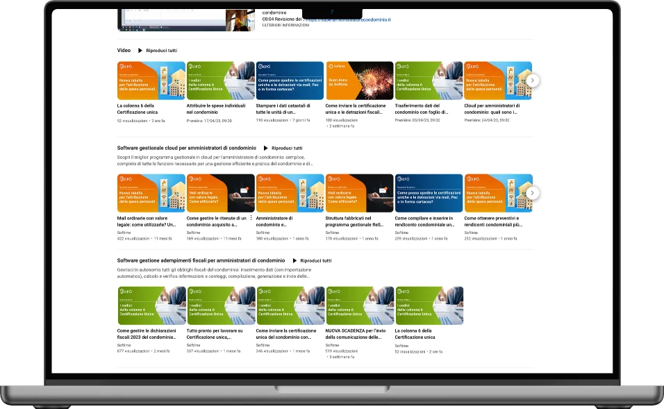Open title 'Tutto pronto per lavorare su Certificazione unica'

[215, 334]
